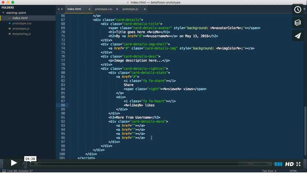Go to the previous tab with left arrow
The height and width of the screenshot is (173, 307).
58,9
